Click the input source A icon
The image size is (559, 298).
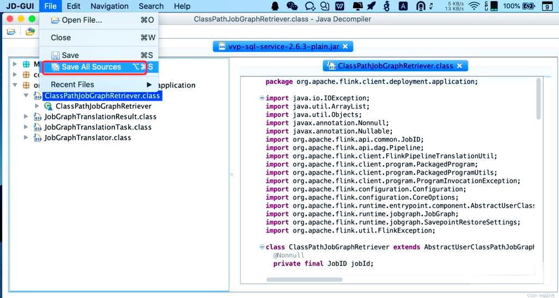(x=403, y=5)
